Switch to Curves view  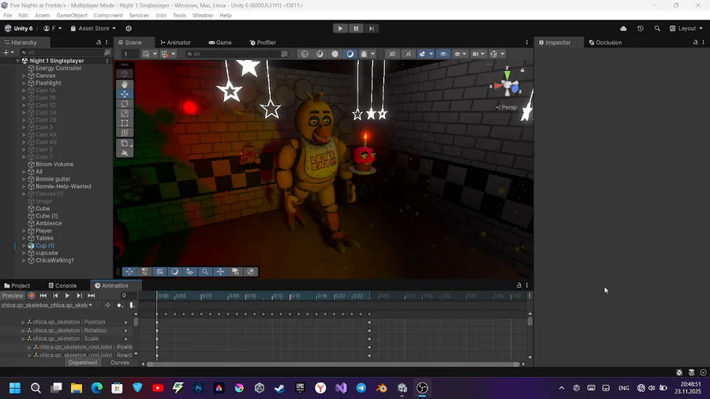point(120,363)
